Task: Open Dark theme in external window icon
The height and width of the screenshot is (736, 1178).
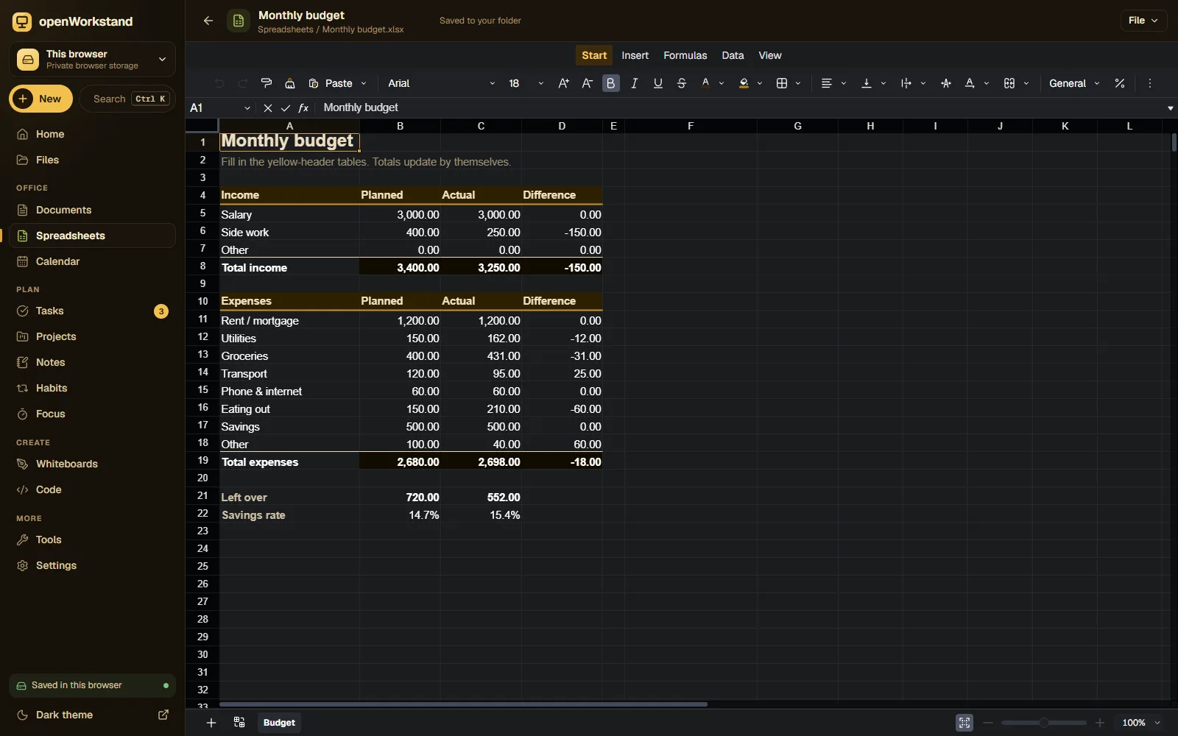Action: [163, 715]
